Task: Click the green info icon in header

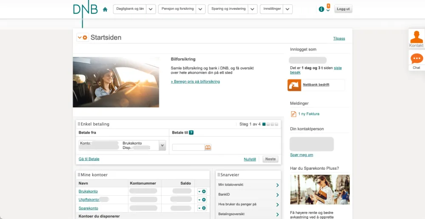Action: [321, 9]
